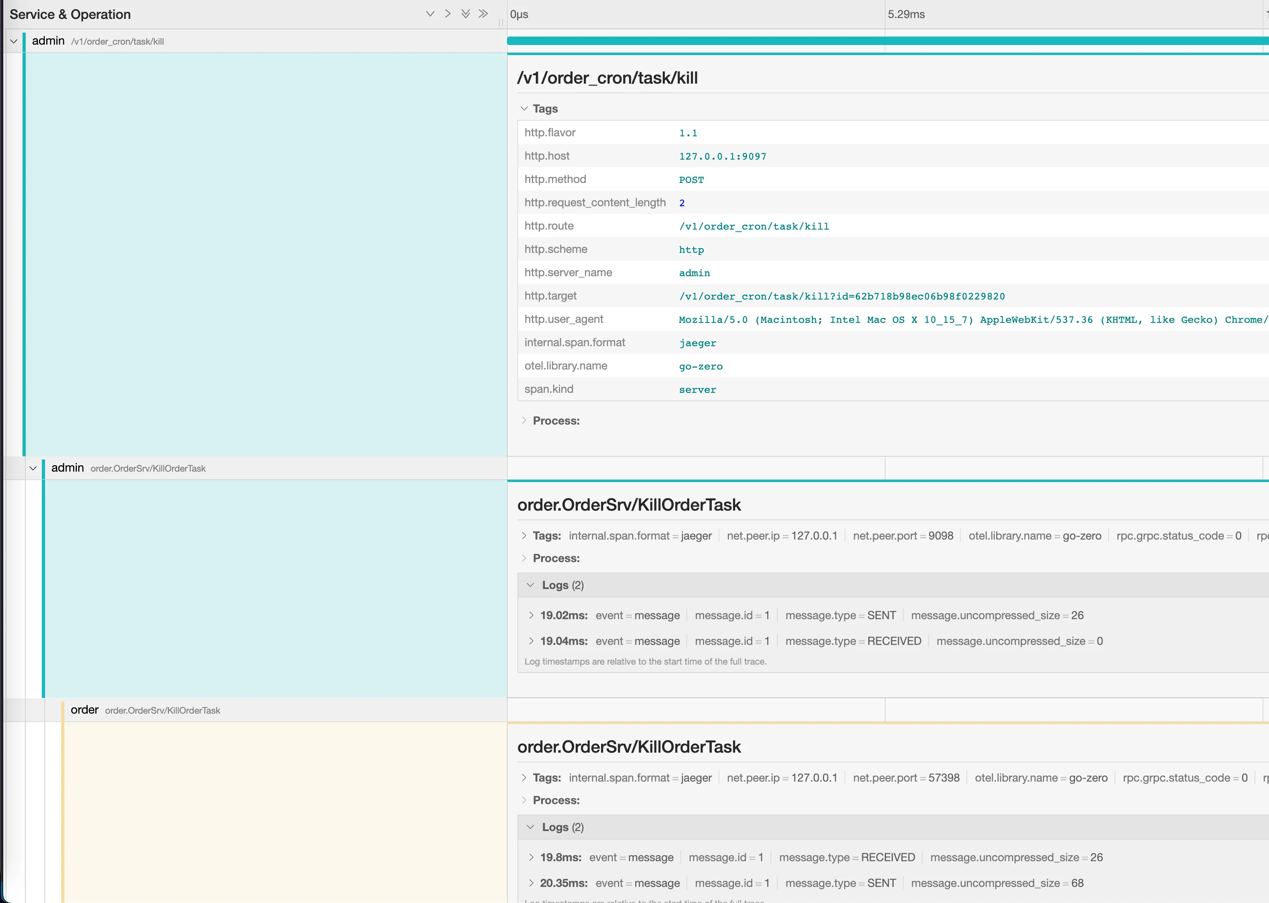Click http.host value 127.0.0.1:9097
The height and width of the screenshot is (903, 1269).
pyautogui.click(x=723, y=156)
